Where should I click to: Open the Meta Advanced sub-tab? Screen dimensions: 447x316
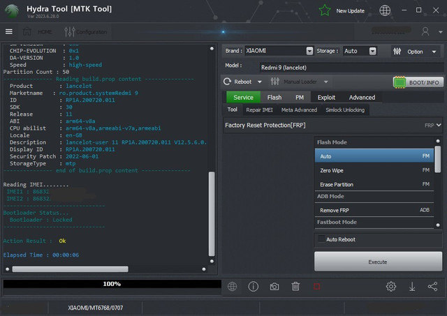[299, 110]
